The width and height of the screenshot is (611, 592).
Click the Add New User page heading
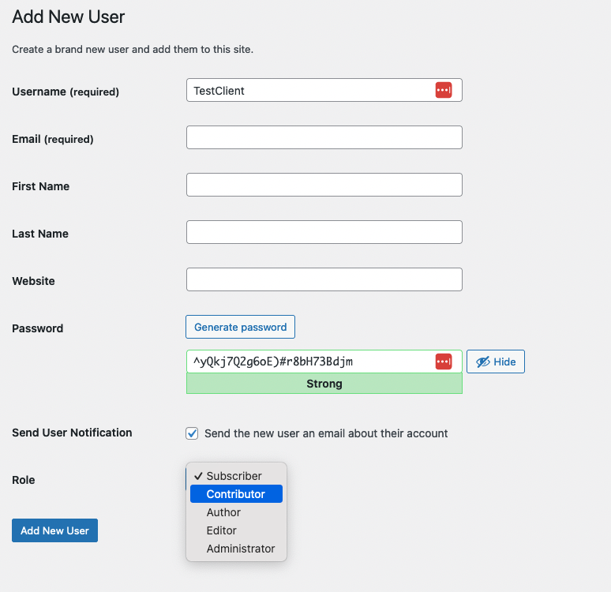[68, 17]
